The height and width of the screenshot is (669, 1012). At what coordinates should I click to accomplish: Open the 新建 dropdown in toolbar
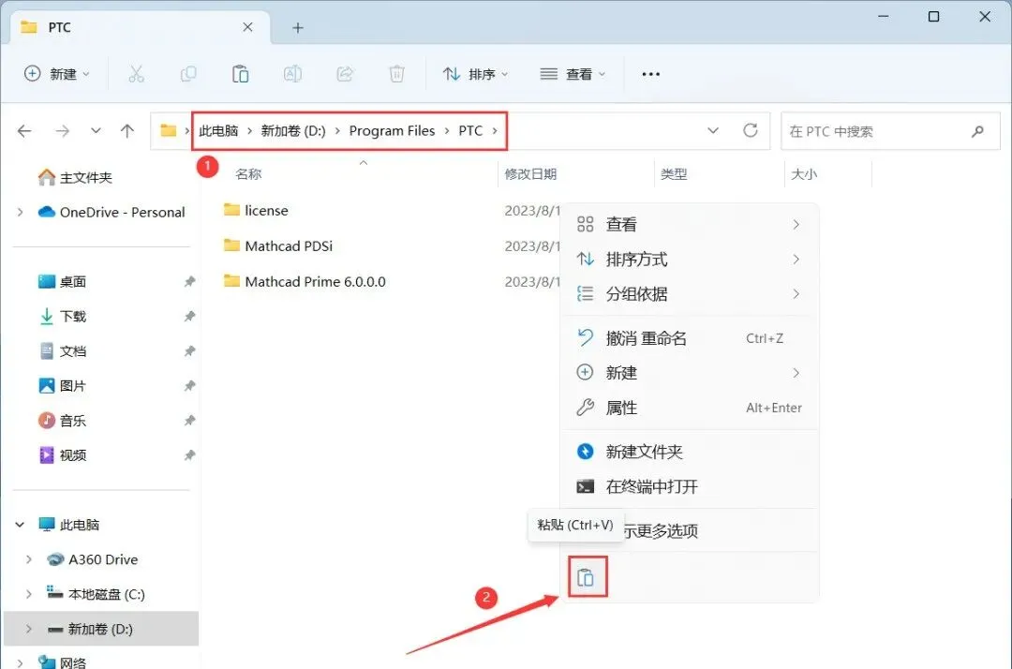[57, 74]
